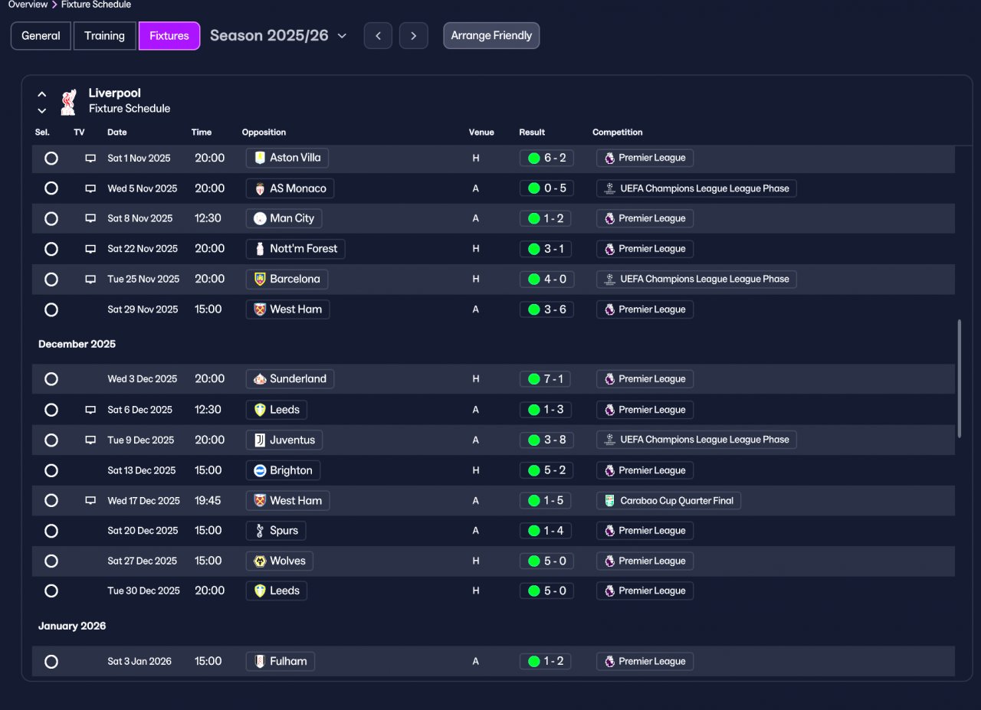981x710 pixels.
Task: Click Fixture Schedule in the breadcrumb
Action: 96,5
